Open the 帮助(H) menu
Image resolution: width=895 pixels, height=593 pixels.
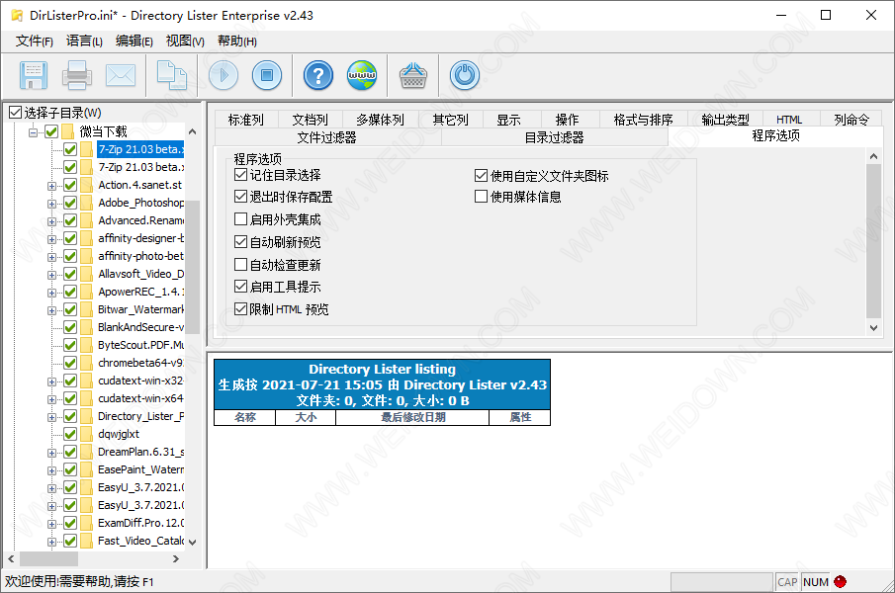point(237,42)
